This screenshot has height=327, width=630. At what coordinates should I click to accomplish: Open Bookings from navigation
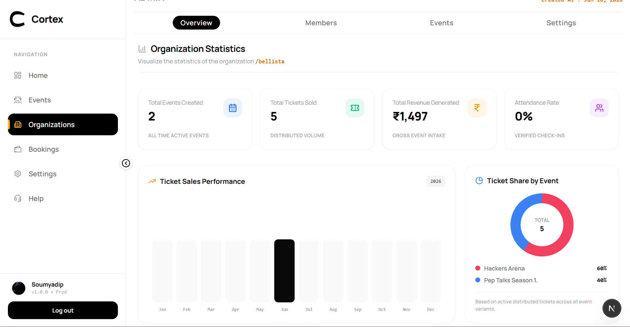63,149
